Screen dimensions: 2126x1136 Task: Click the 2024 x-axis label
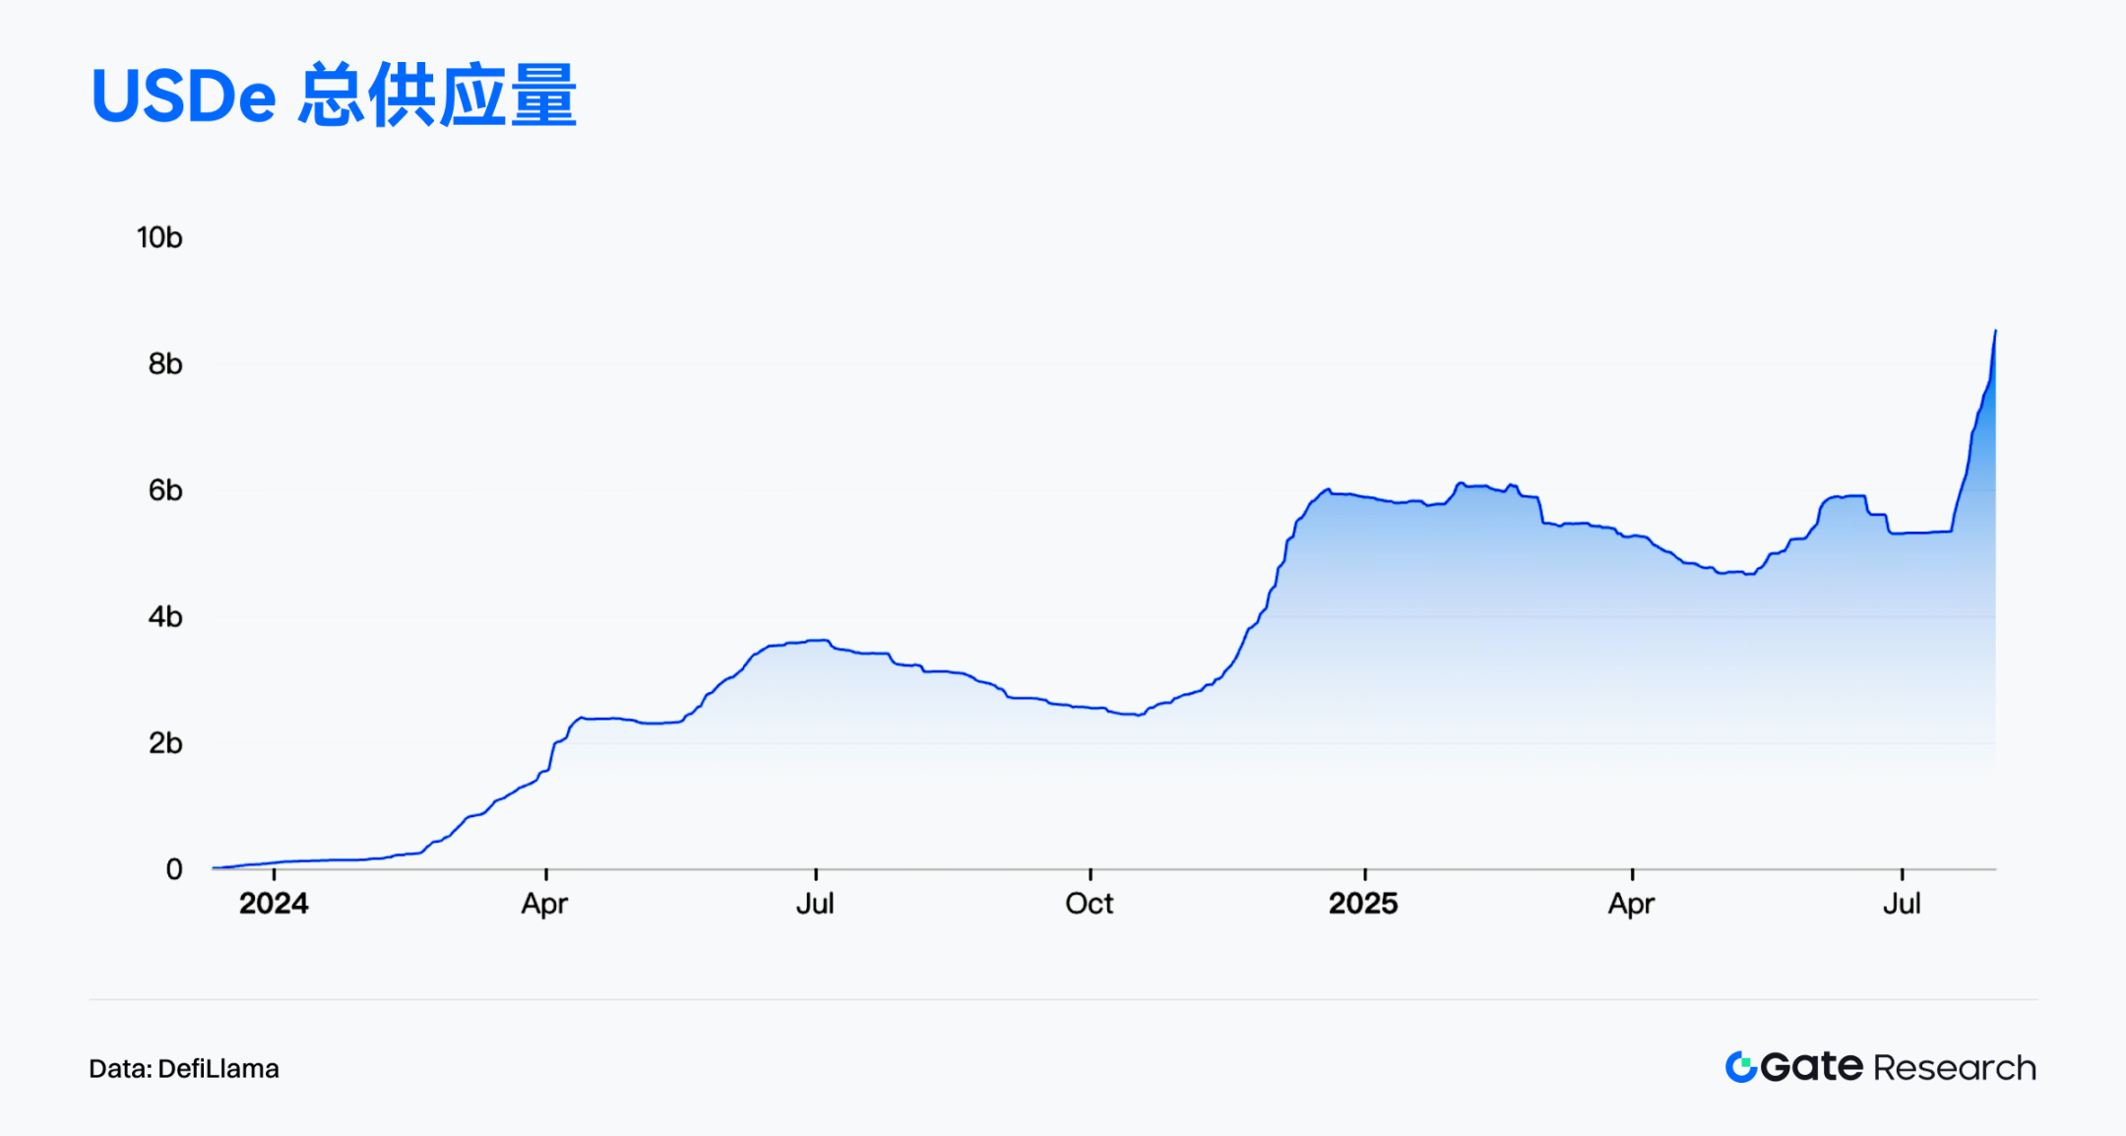coord(274,904)
